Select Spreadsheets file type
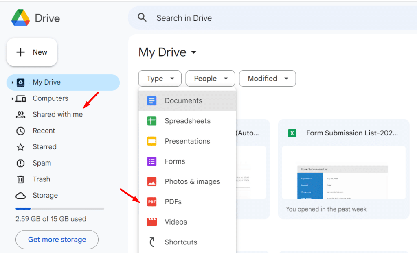The height and width of the screenshot is (253, 417). (187, 121)
